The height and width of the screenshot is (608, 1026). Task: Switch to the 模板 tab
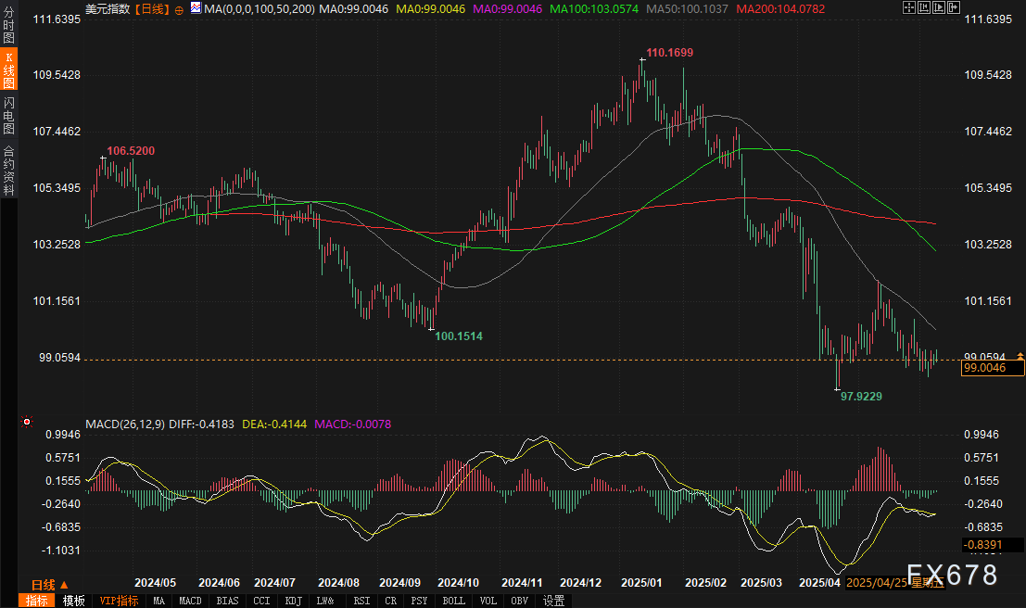(x=74, y=601)
